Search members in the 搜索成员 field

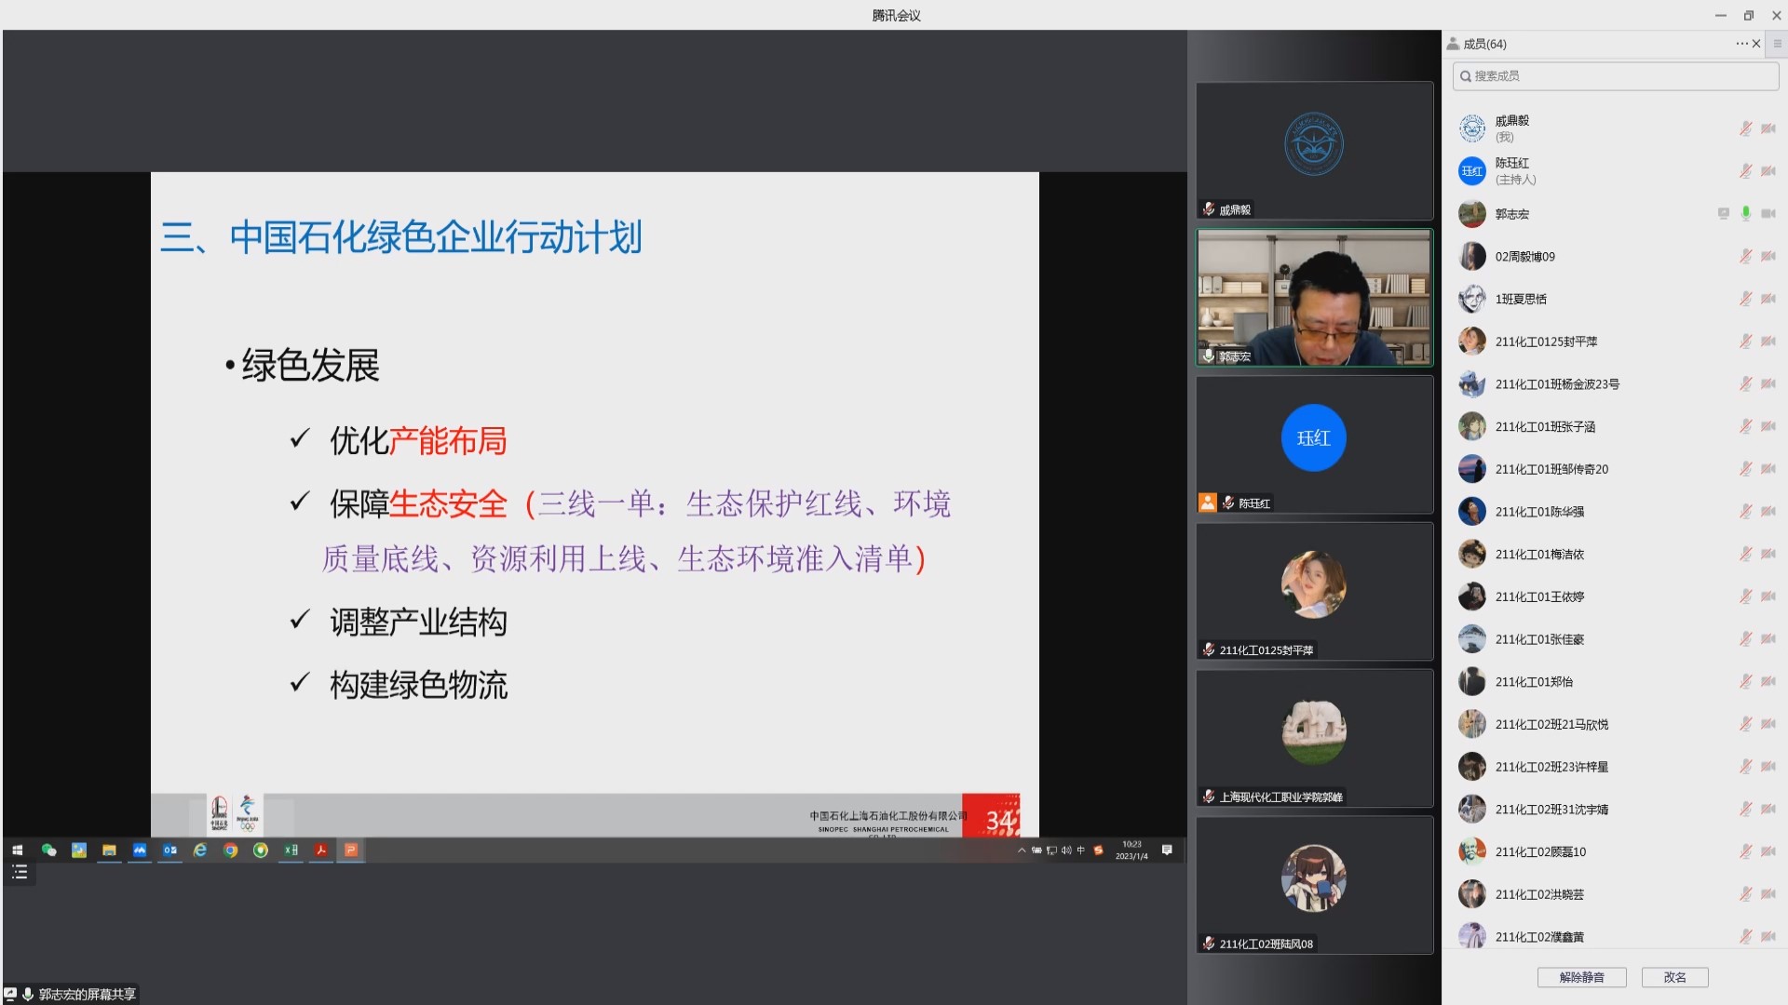pos(1616,76)
